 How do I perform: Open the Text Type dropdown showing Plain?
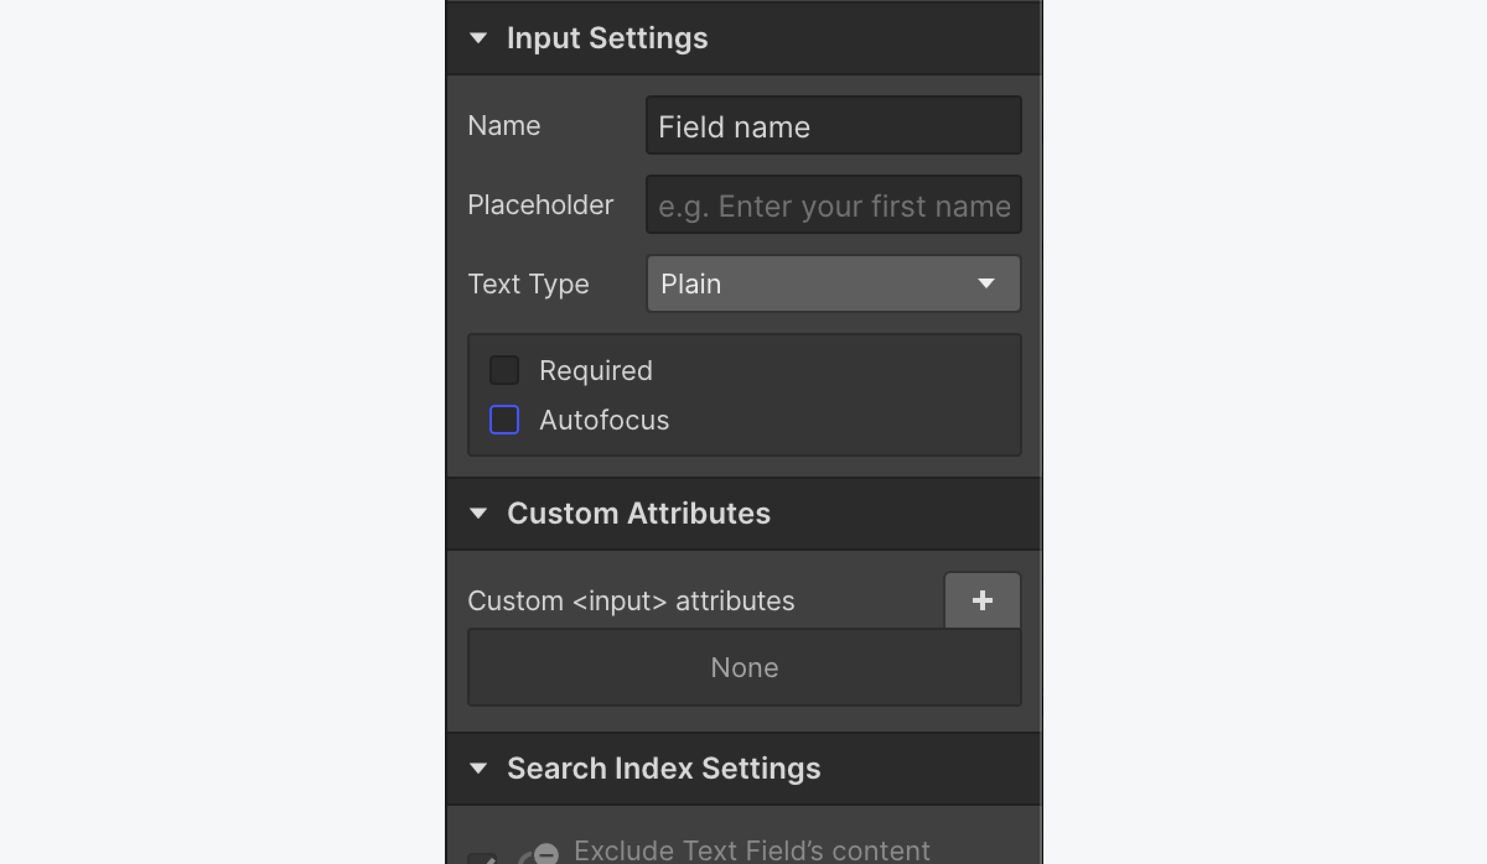833,284
